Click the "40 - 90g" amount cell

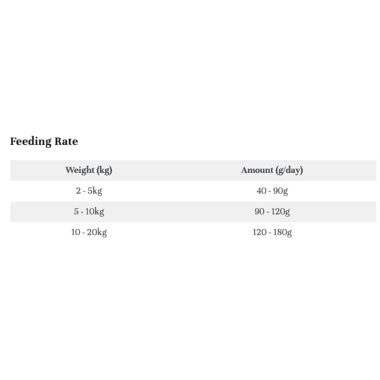point(272,191)
